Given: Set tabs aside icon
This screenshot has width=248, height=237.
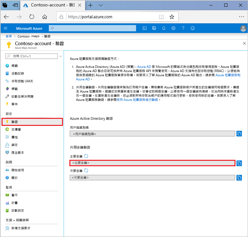Looking at the screenshot, I should coord(15,5).
